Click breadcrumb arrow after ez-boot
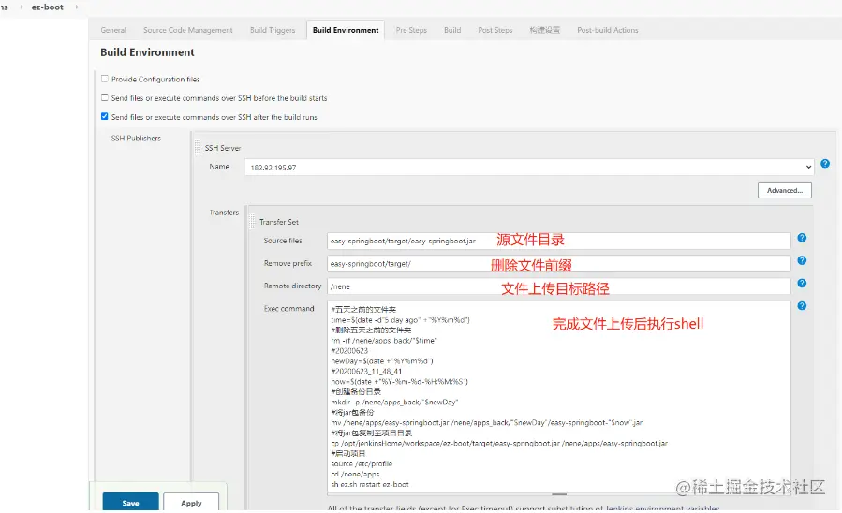Screen dimensions: 842x513 tap(77, 7)
